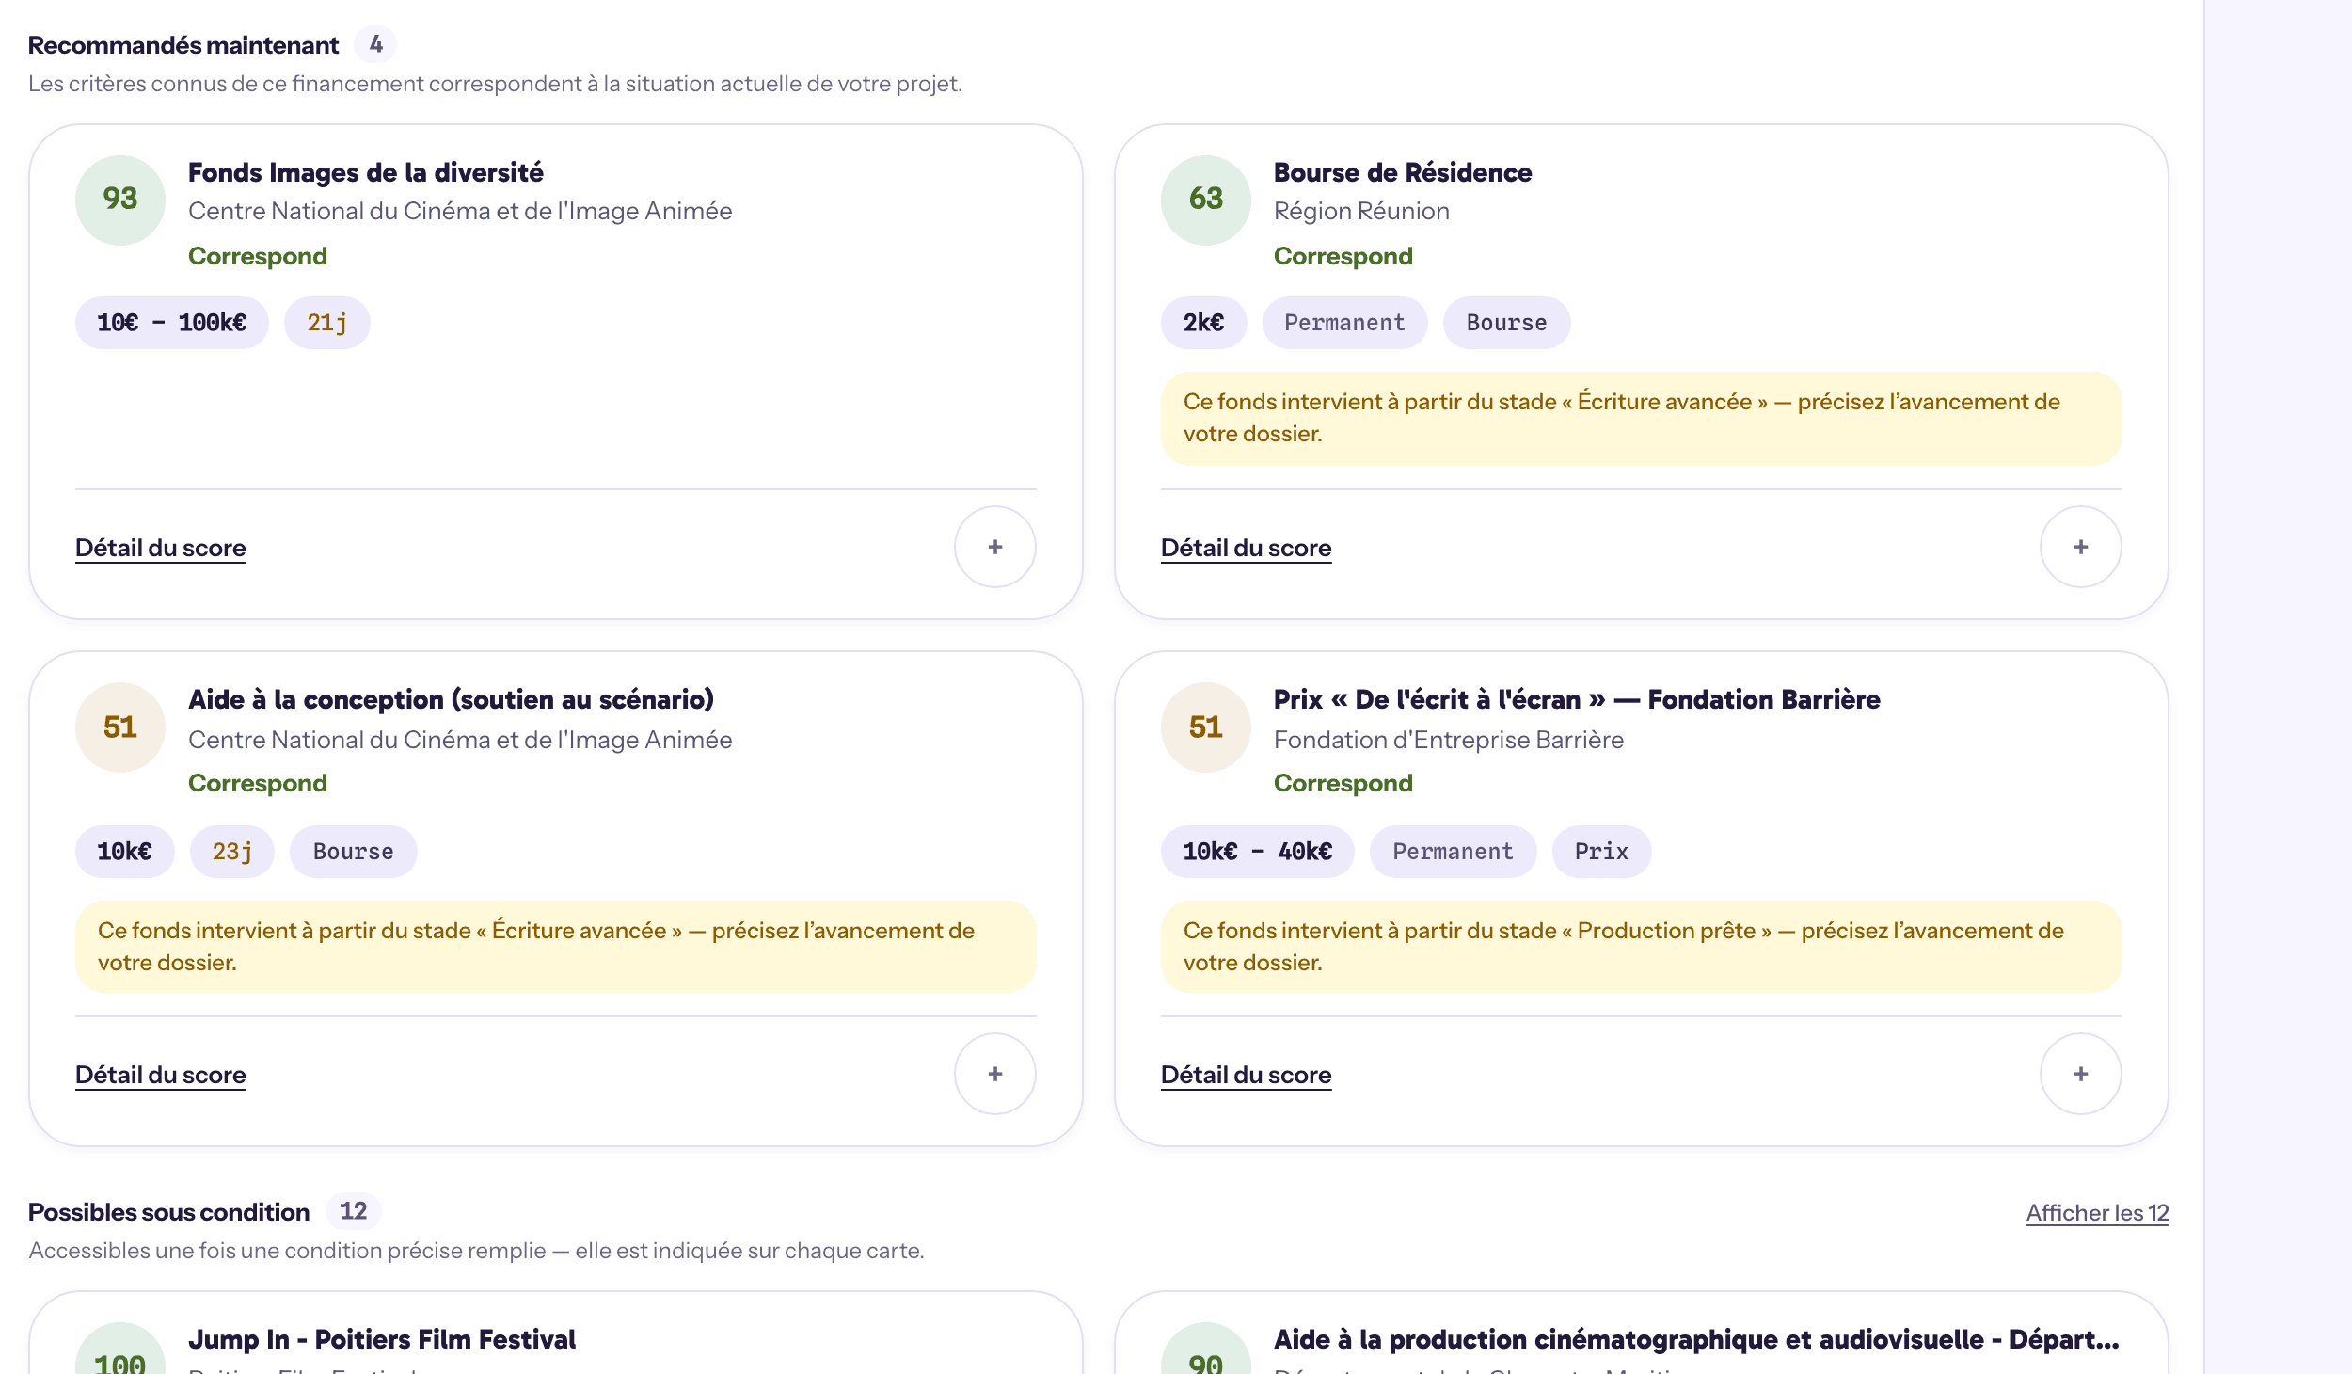The width and height of the screenshot is (2352, 1374).
Task: Click the 51 score badge of Fondation Barrière prize
Action: 1206,727
